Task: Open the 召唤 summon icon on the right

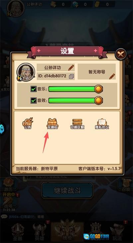Action: click(126, 185)
